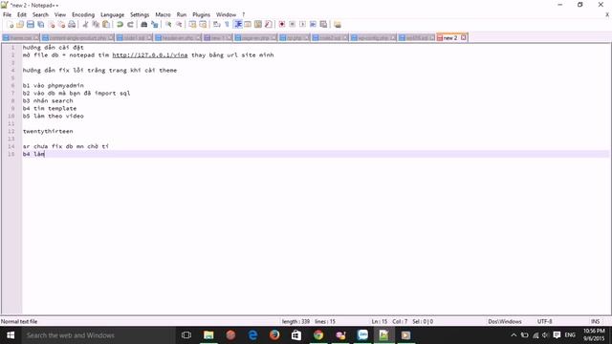Click the Windows Start button

click(x=11, y=335)
